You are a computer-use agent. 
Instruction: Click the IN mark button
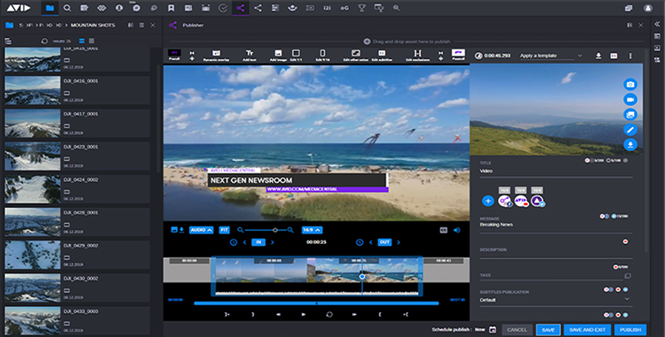tap(259, 242)
